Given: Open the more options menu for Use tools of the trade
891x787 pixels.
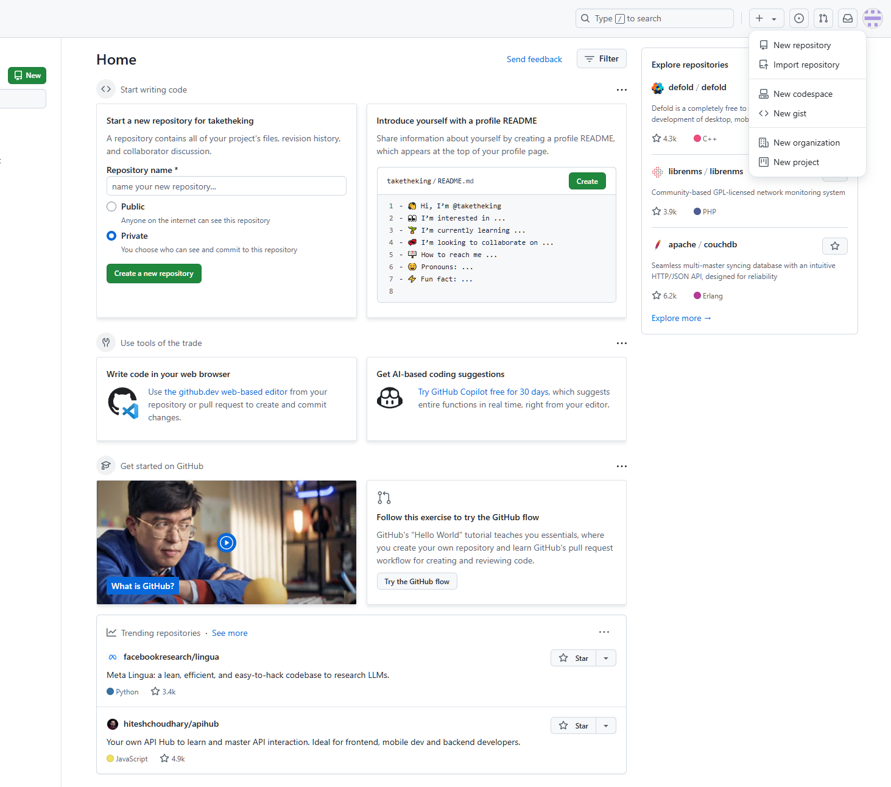Looking at the screenshot, I should click(x=621, y=343).
